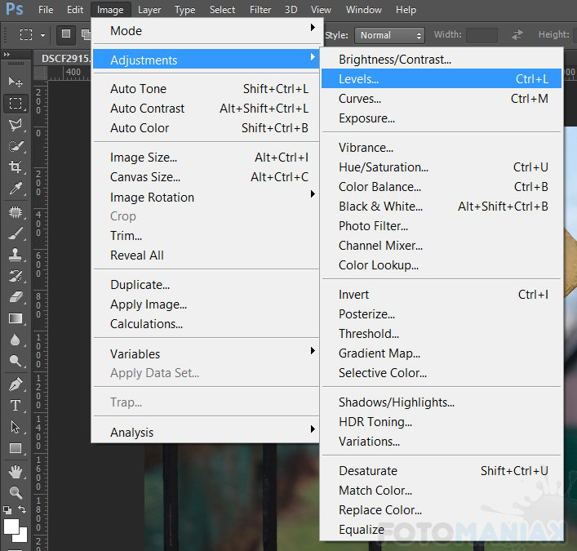
Task: Select the Eraser tool
Action: [x=16, y=297]
